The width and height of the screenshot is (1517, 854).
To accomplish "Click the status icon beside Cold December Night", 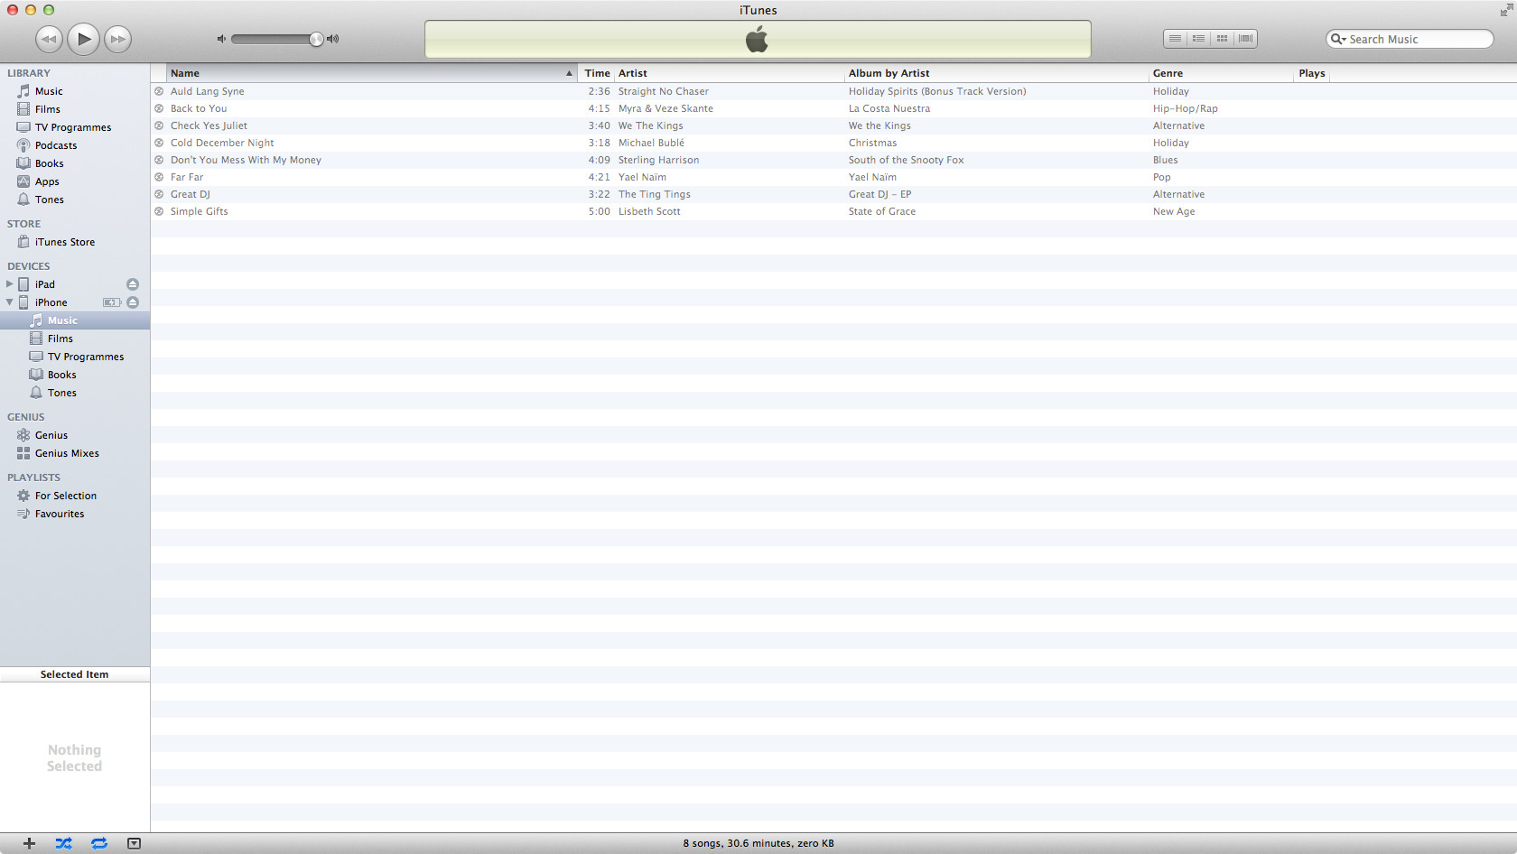I will coord(159,143).
